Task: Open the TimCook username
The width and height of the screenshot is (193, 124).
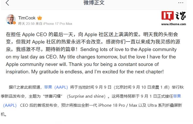Action: [27, 18]
